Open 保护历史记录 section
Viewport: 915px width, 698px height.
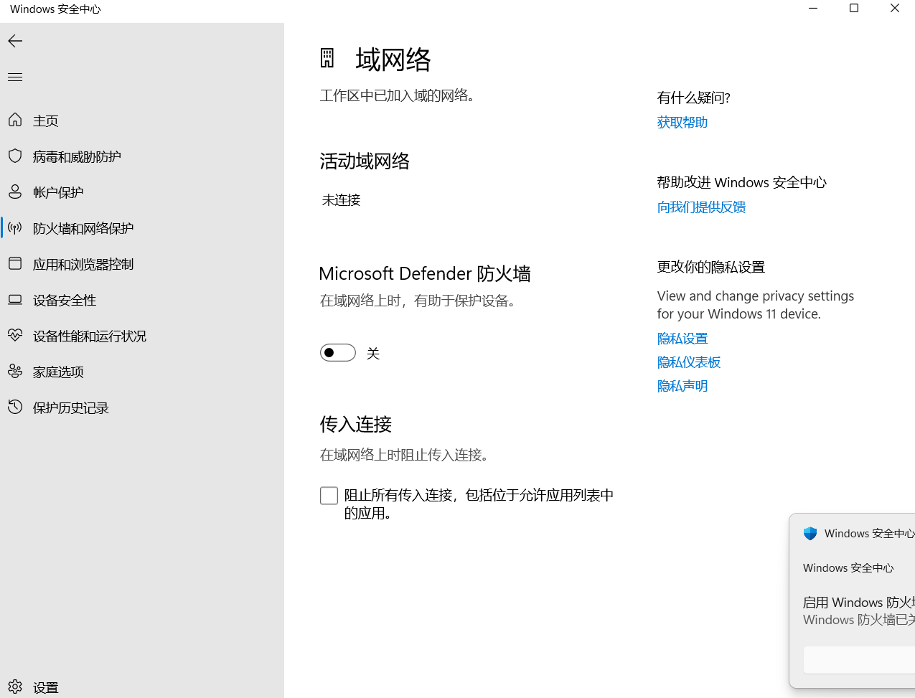[142, 407]
